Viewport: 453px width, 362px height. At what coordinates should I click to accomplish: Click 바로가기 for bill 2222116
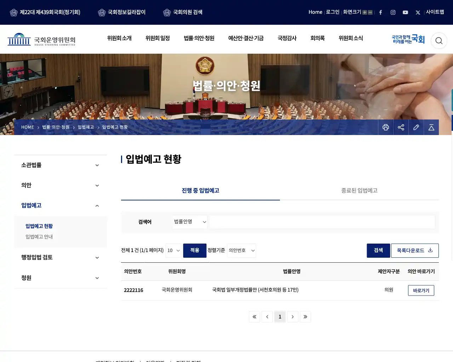(x=421, y=290)
